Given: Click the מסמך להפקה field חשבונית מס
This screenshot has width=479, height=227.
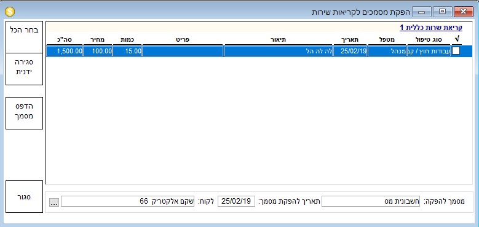Looking at the screenshot, I should (x=371, y=201).
